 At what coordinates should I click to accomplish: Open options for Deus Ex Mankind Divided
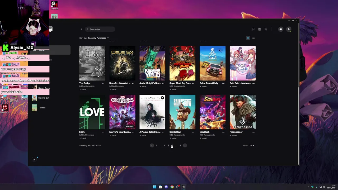coord(133,83)
